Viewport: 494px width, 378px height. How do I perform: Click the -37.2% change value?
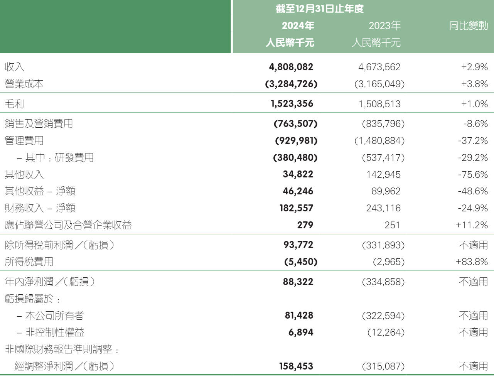tap(473, 140)
